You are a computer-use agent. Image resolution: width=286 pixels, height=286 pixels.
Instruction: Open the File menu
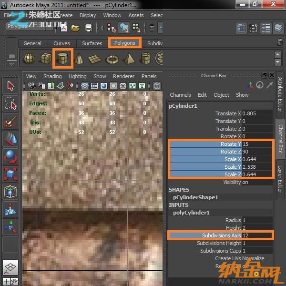(x=8, y=15)
